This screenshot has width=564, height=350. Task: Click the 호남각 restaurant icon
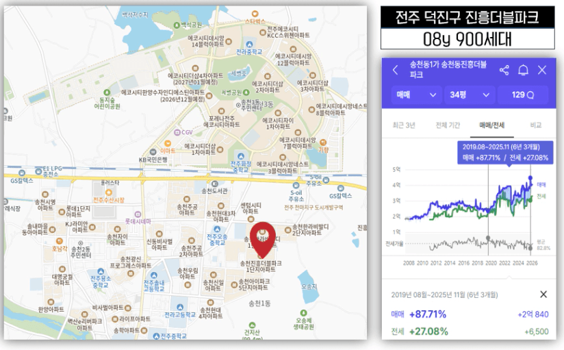[x=60, y=241]
